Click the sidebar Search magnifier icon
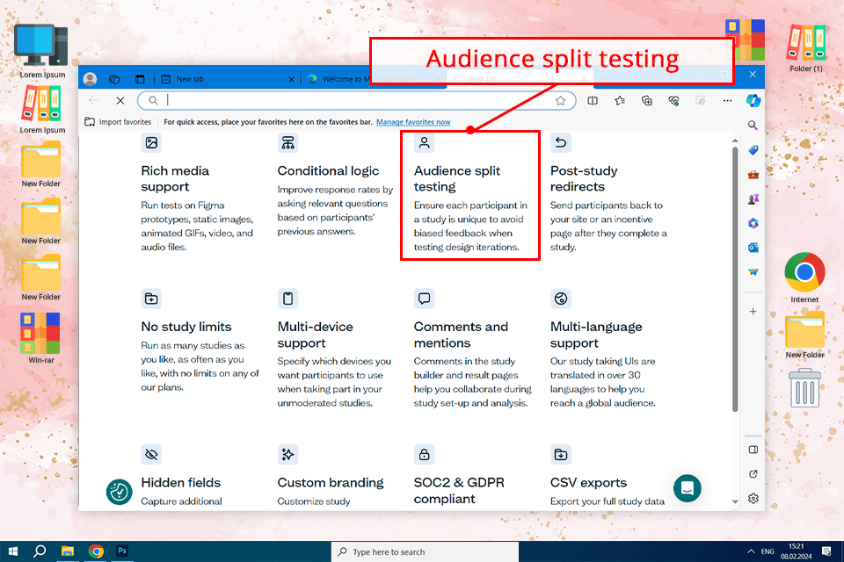 click(753, 126)
